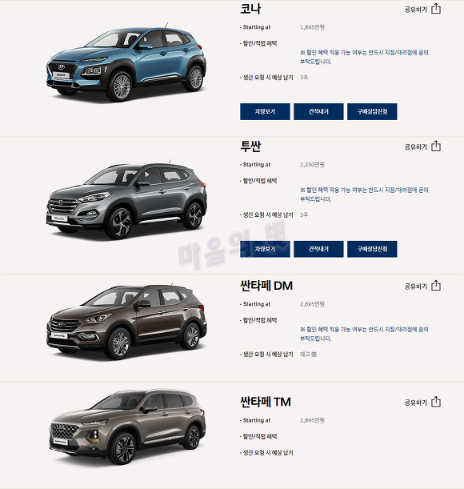Click the 투싼 model title
Screen dimensions: 464x489
[x=250, y=146]
